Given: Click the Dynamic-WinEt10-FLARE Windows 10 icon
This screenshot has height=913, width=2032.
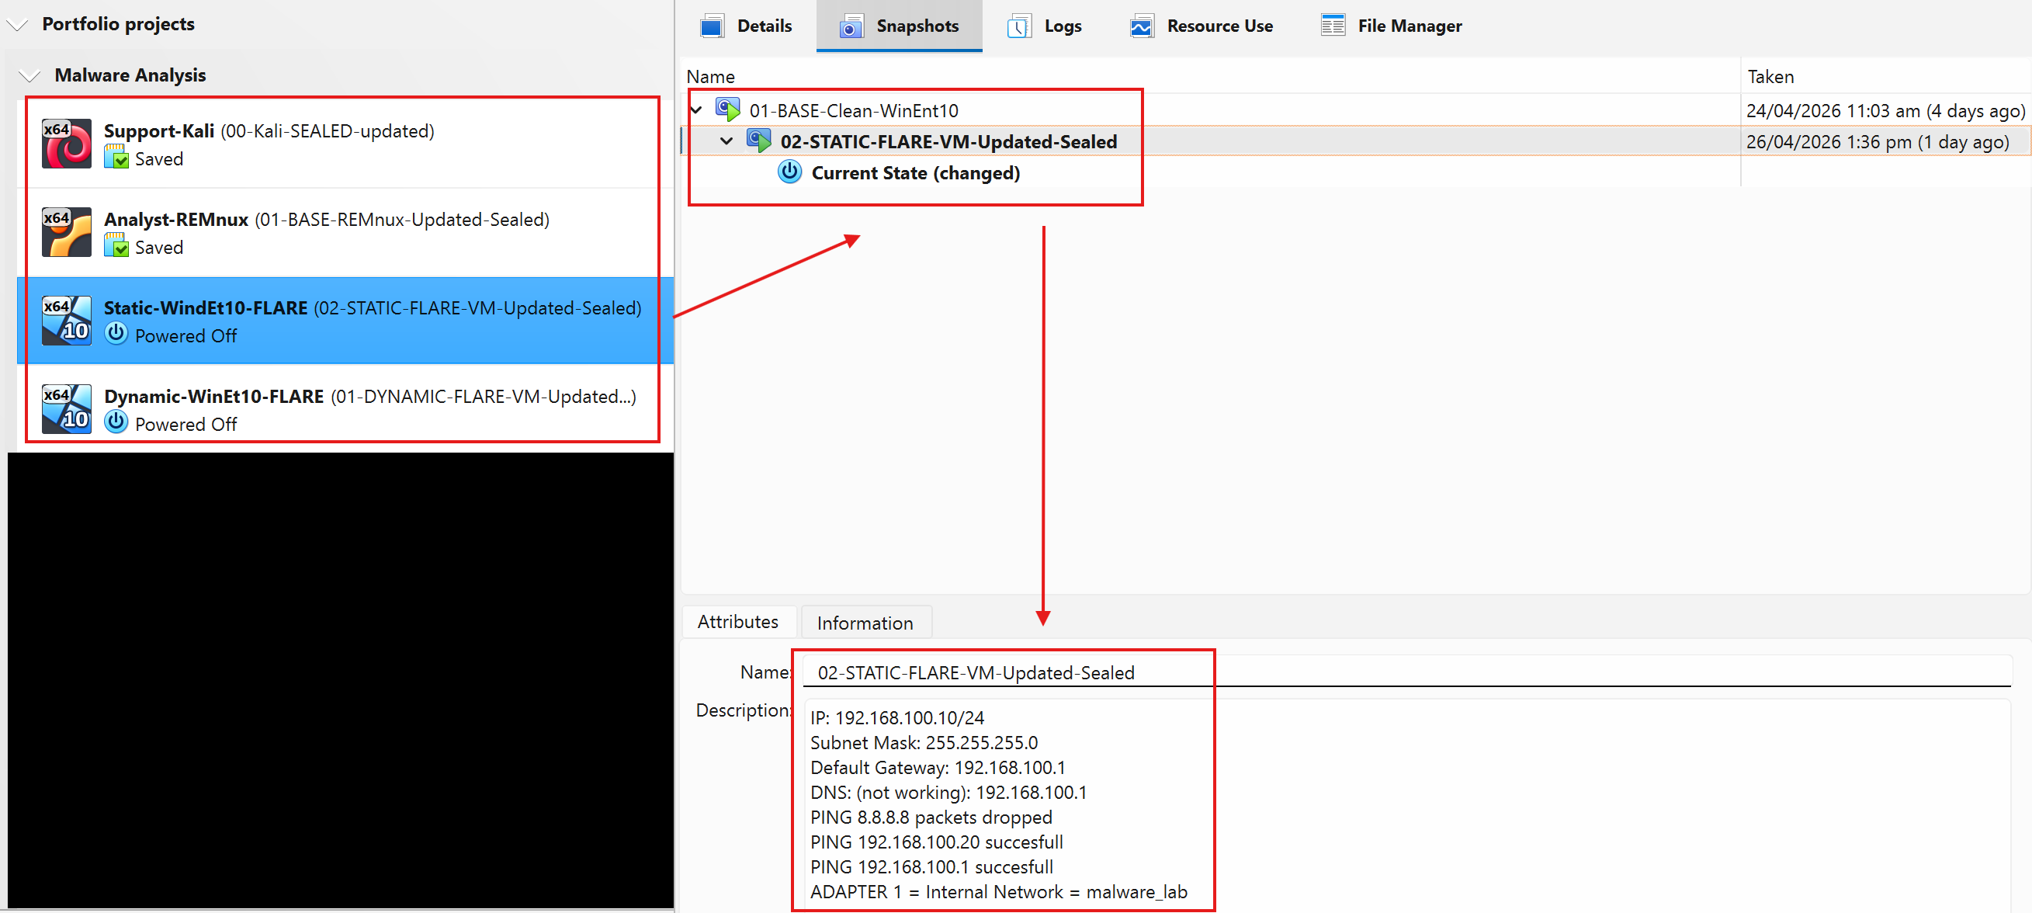Looking at the screenshot, I should 66,409.
